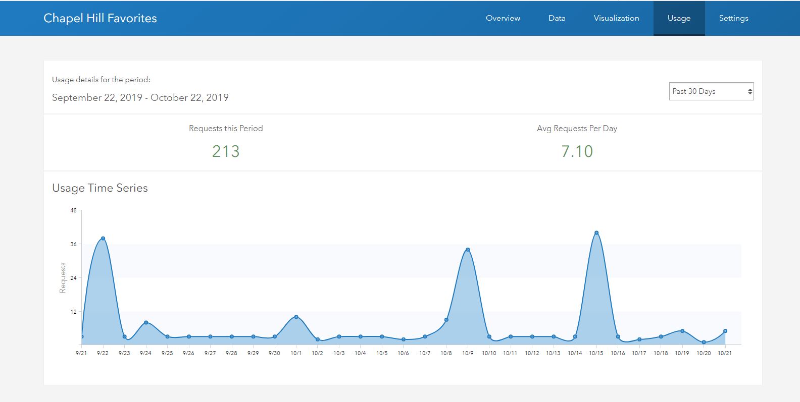Viewport: 800px width, 402px height.
Task: Select the 10/15 highest peak data point
Action: [x=596, y=233]
